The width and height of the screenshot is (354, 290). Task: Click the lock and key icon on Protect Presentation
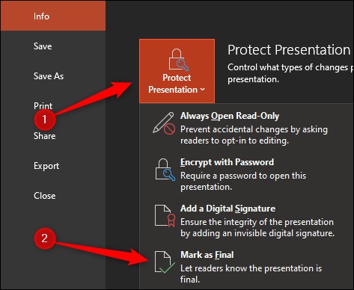coord(179,60)
